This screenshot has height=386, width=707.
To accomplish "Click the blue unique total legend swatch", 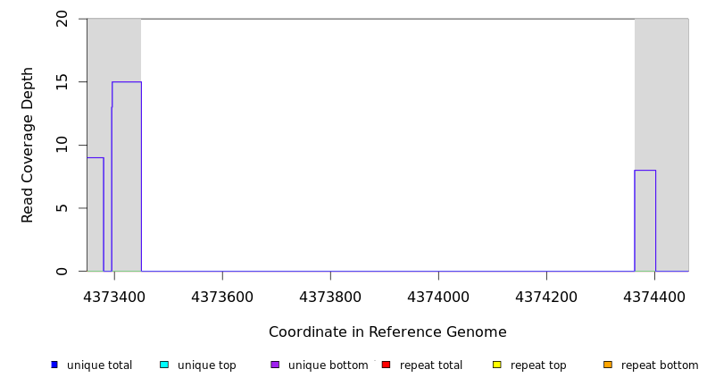I will point(54,365).
